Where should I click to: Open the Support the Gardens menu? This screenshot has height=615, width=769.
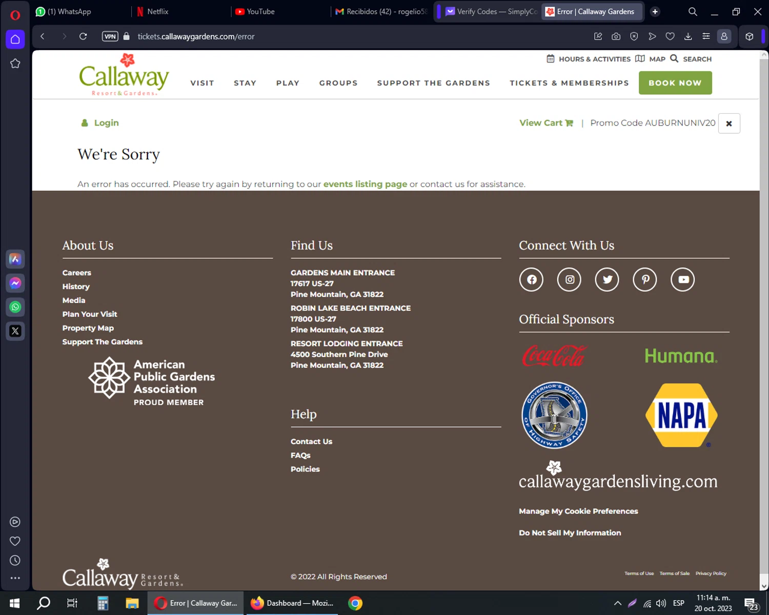click(434, 83)
